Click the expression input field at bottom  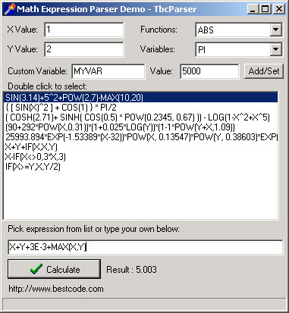(x=146, y=247)
